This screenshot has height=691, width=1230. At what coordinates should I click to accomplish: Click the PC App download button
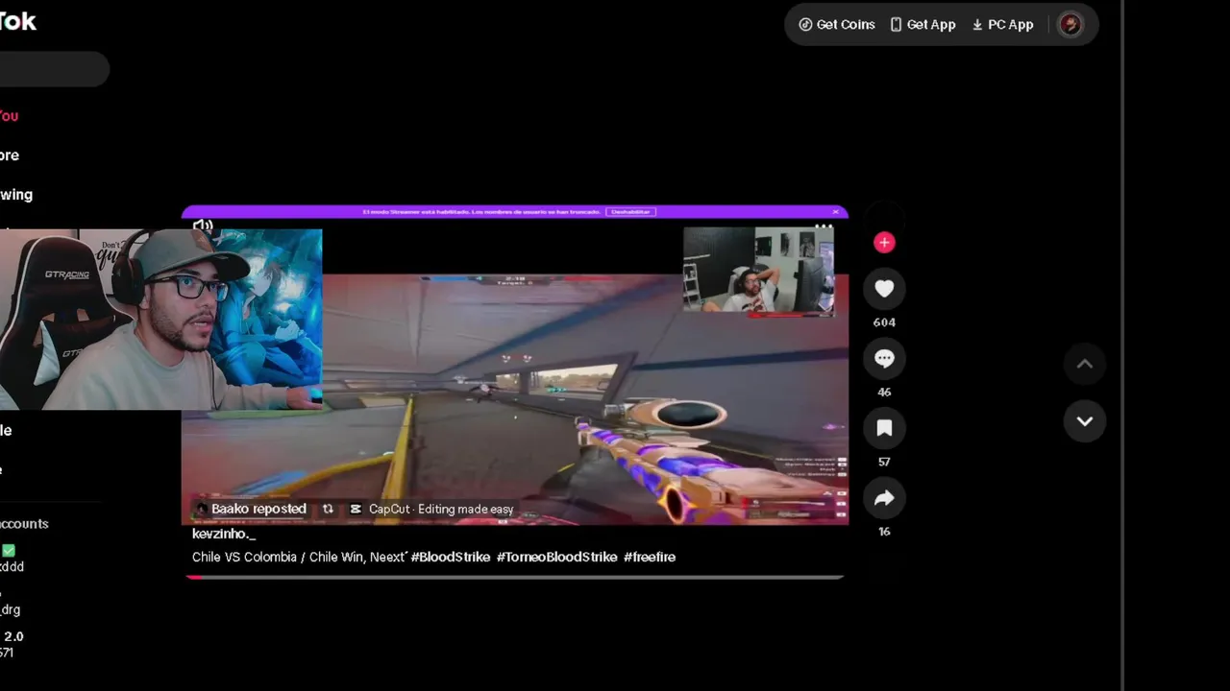point(1002,25)
